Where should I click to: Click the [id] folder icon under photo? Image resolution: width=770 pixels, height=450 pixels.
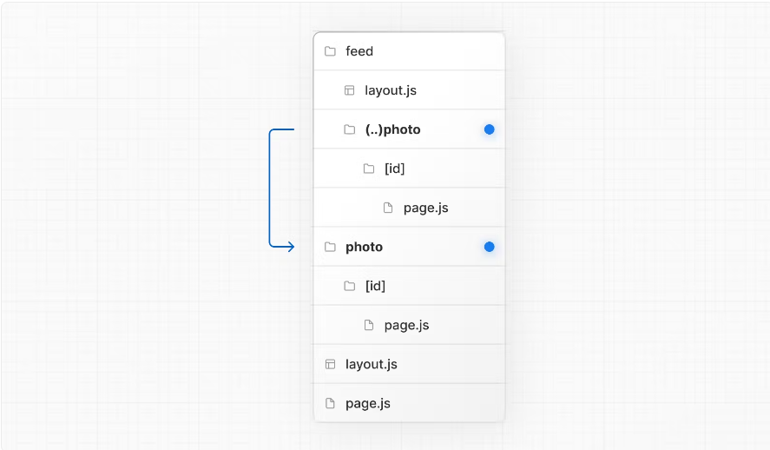point(349,286)
